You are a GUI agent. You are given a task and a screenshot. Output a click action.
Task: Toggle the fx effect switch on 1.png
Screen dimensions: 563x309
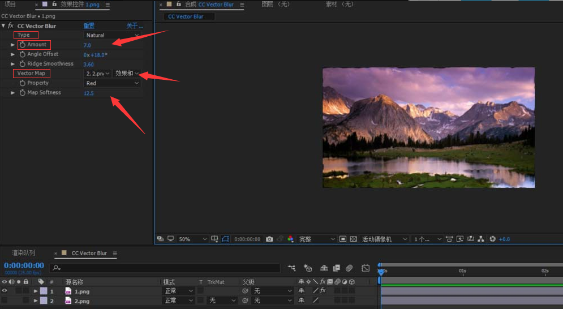[323, 290]
